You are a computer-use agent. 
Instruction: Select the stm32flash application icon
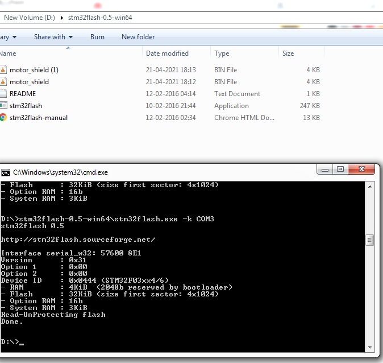[x=3, y=105]
